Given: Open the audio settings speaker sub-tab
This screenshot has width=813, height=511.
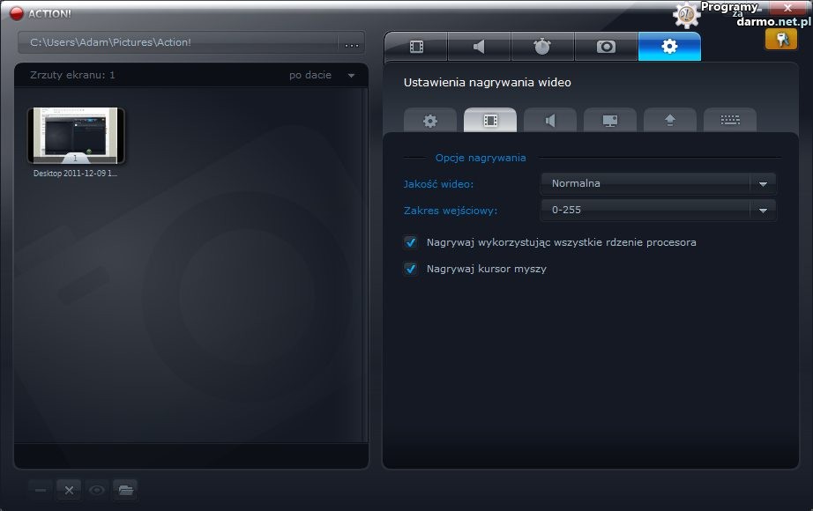Looking at the screenshot, I should point(550,121).
